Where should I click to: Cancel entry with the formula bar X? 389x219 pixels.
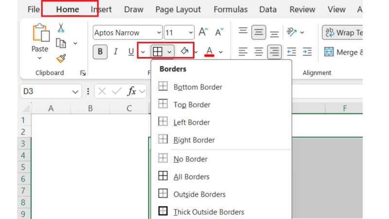[x=102, y=91]
